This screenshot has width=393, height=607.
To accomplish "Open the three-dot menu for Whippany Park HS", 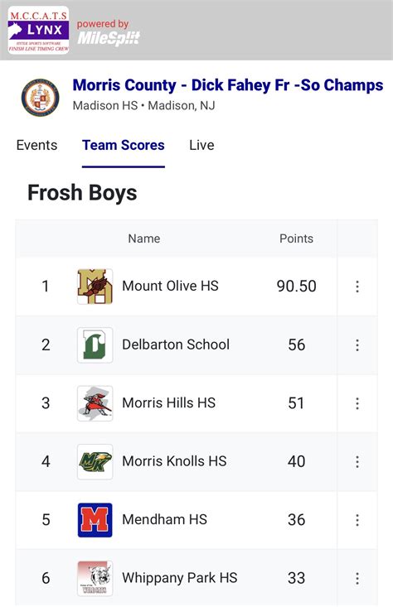I will 357,578.
